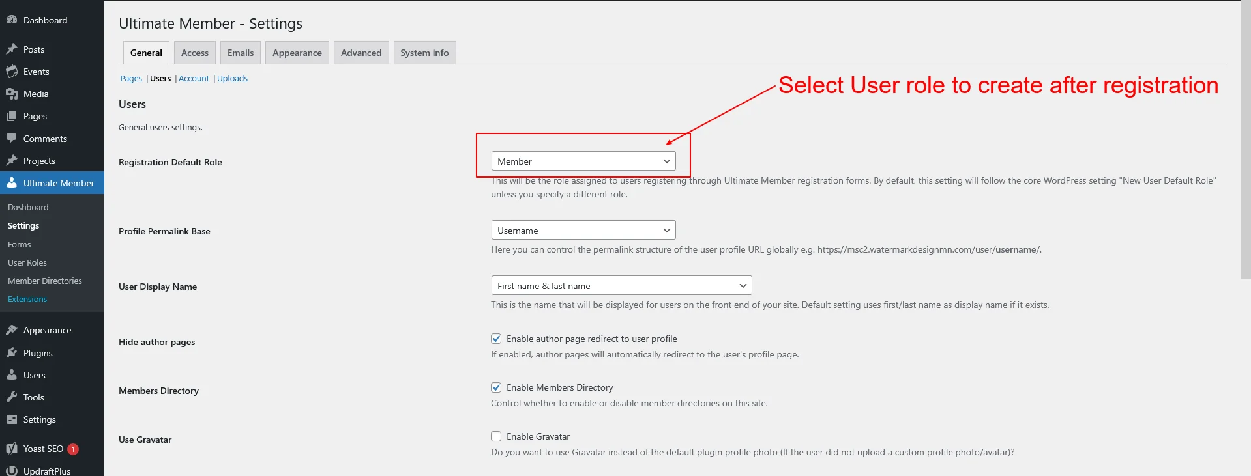Click the 'Registration Default Role' label

(x=170, y=162)
